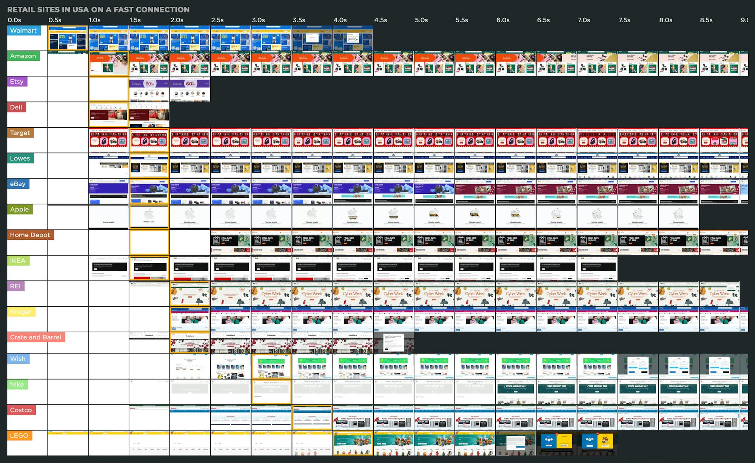Click the Target site label
755x463 pixels.
click(20, 133)
